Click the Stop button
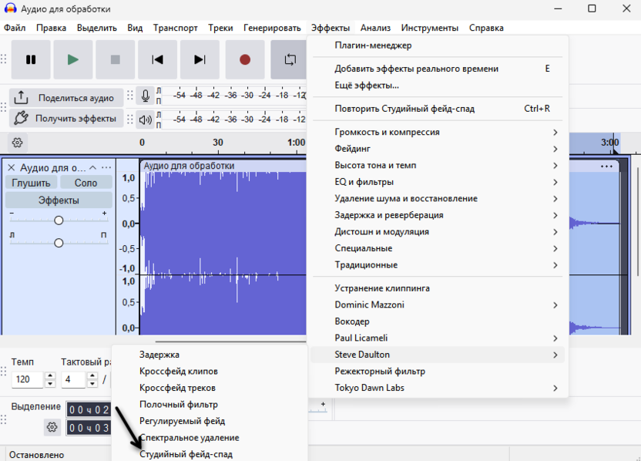 116,59
